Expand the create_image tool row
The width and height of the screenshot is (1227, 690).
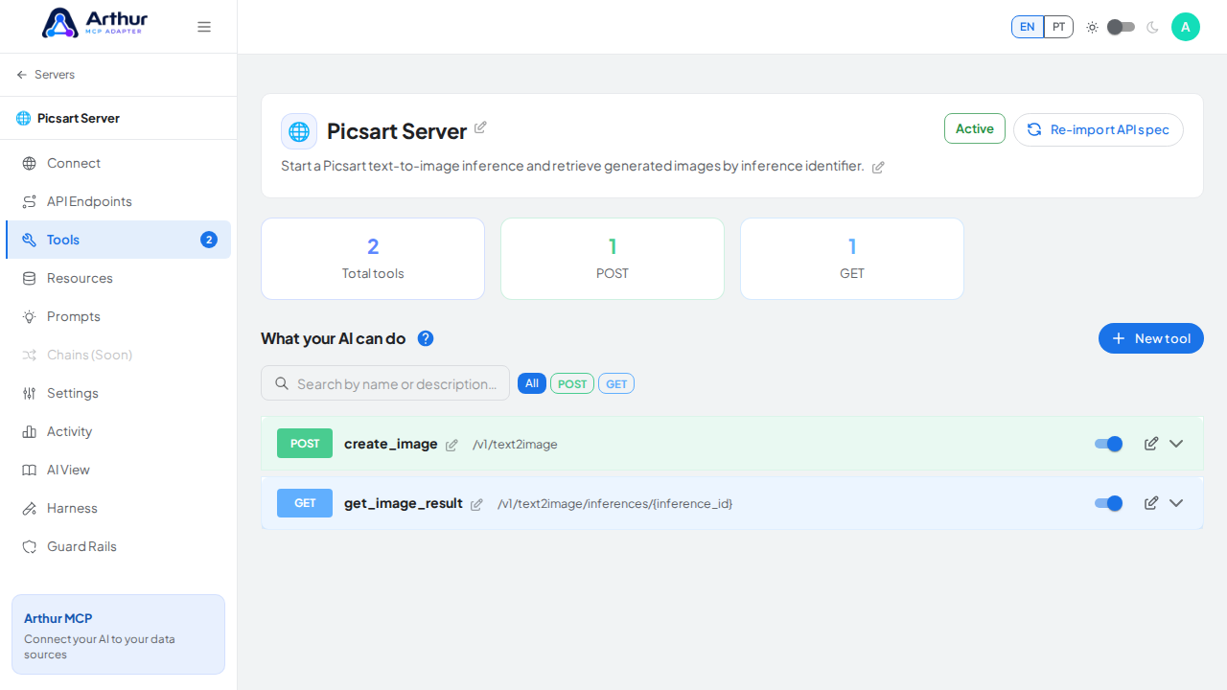tap(1176, 444)
